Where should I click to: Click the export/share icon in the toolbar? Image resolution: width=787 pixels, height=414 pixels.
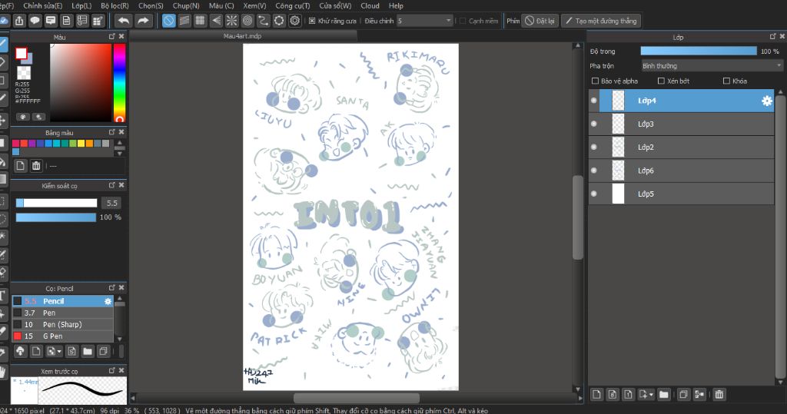pyautogui.click(x=19, y=21)
